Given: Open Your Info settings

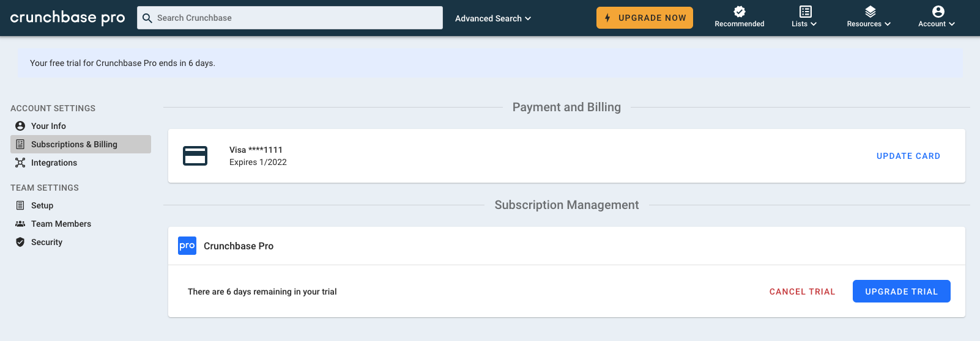Looking at the screenshot, I should (x=81, y=126).
